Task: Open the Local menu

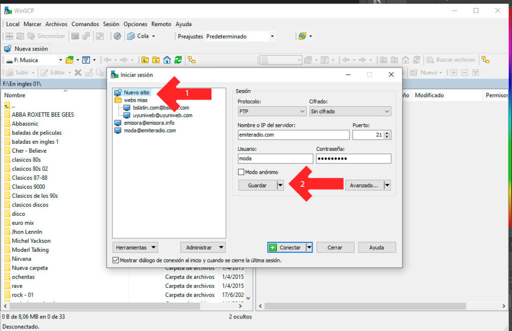Action: tap(12, 24)
